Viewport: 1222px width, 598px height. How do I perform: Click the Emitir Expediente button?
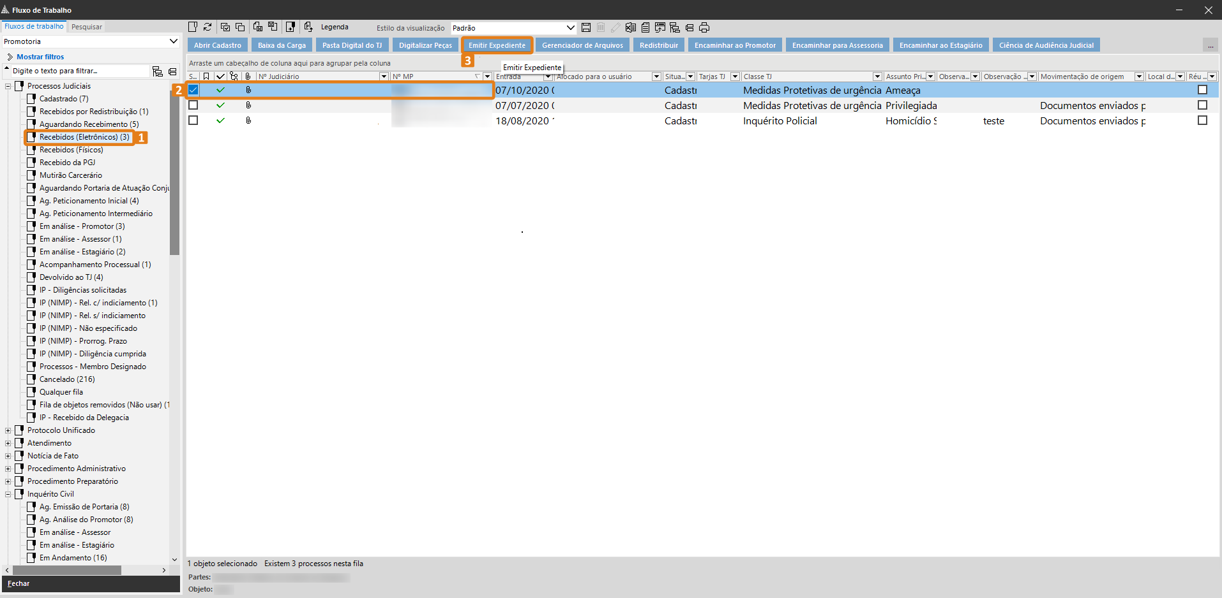tap(497, 45)
